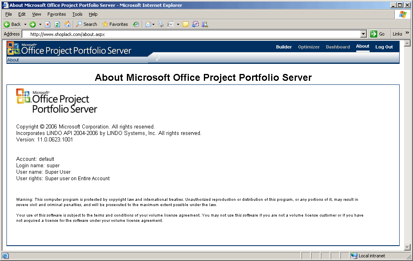This screenshot has width=413, height=261.
Task: Go back with the Back button
Action: point(12,24)
